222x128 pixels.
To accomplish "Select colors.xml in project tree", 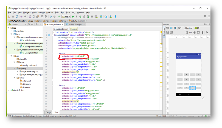I will (x=25, y=81).
